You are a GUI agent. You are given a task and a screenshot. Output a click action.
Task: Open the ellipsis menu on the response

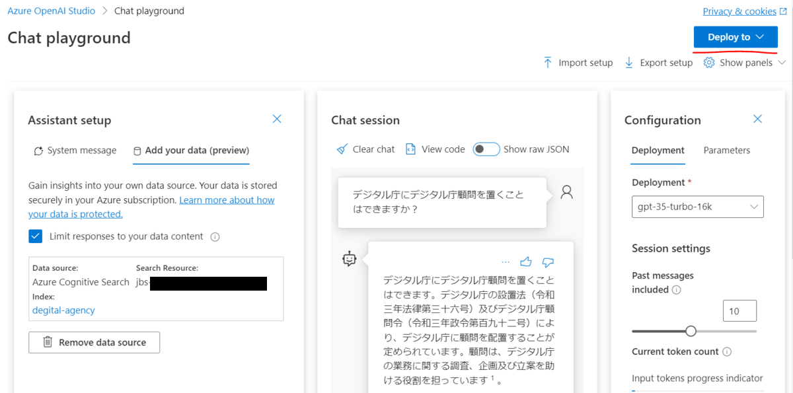pos(506,262)
